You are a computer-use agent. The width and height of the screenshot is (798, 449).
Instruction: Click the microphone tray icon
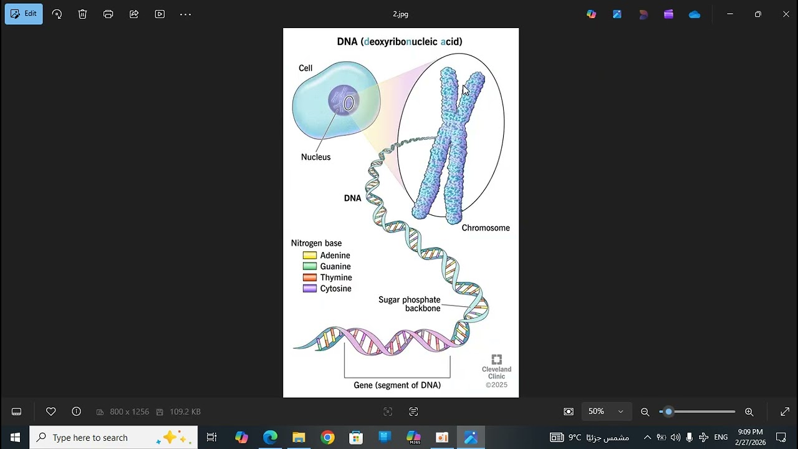tap(690, 437)
